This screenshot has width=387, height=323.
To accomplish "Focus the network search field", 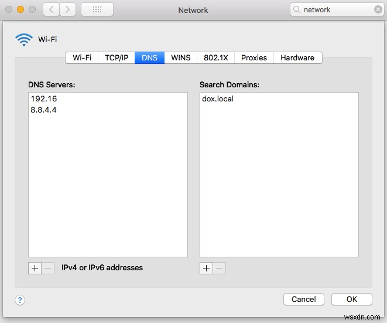I will (x=337, y=9).
